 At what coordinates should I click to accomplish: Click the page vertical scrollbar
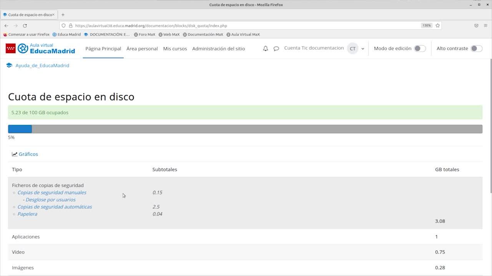click(x=490, y=127)
